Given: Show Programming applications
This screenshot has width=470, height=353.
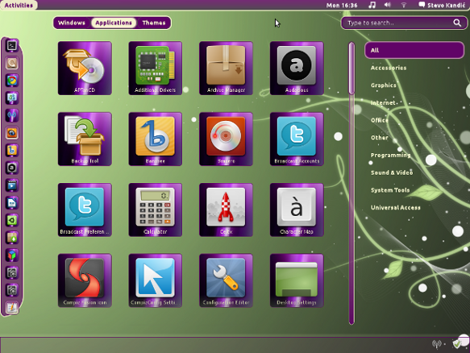Looking at the screenshot, I should tap(390, 156).
